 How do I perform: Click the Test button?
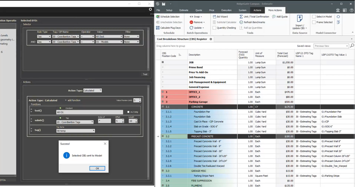[x=145, y=74]
